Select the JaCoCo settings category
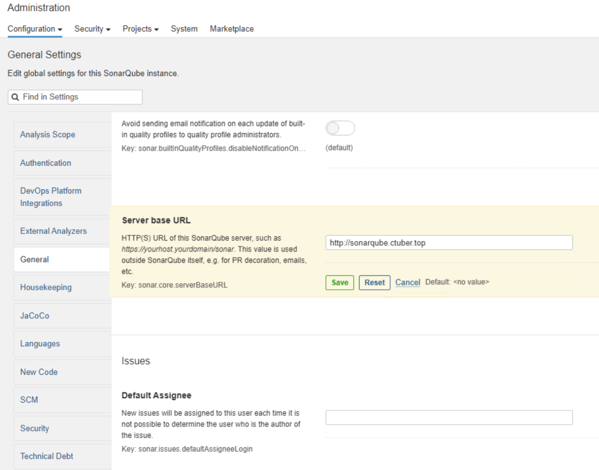Screen dimensions: 599x470 (x=34, y=316)
